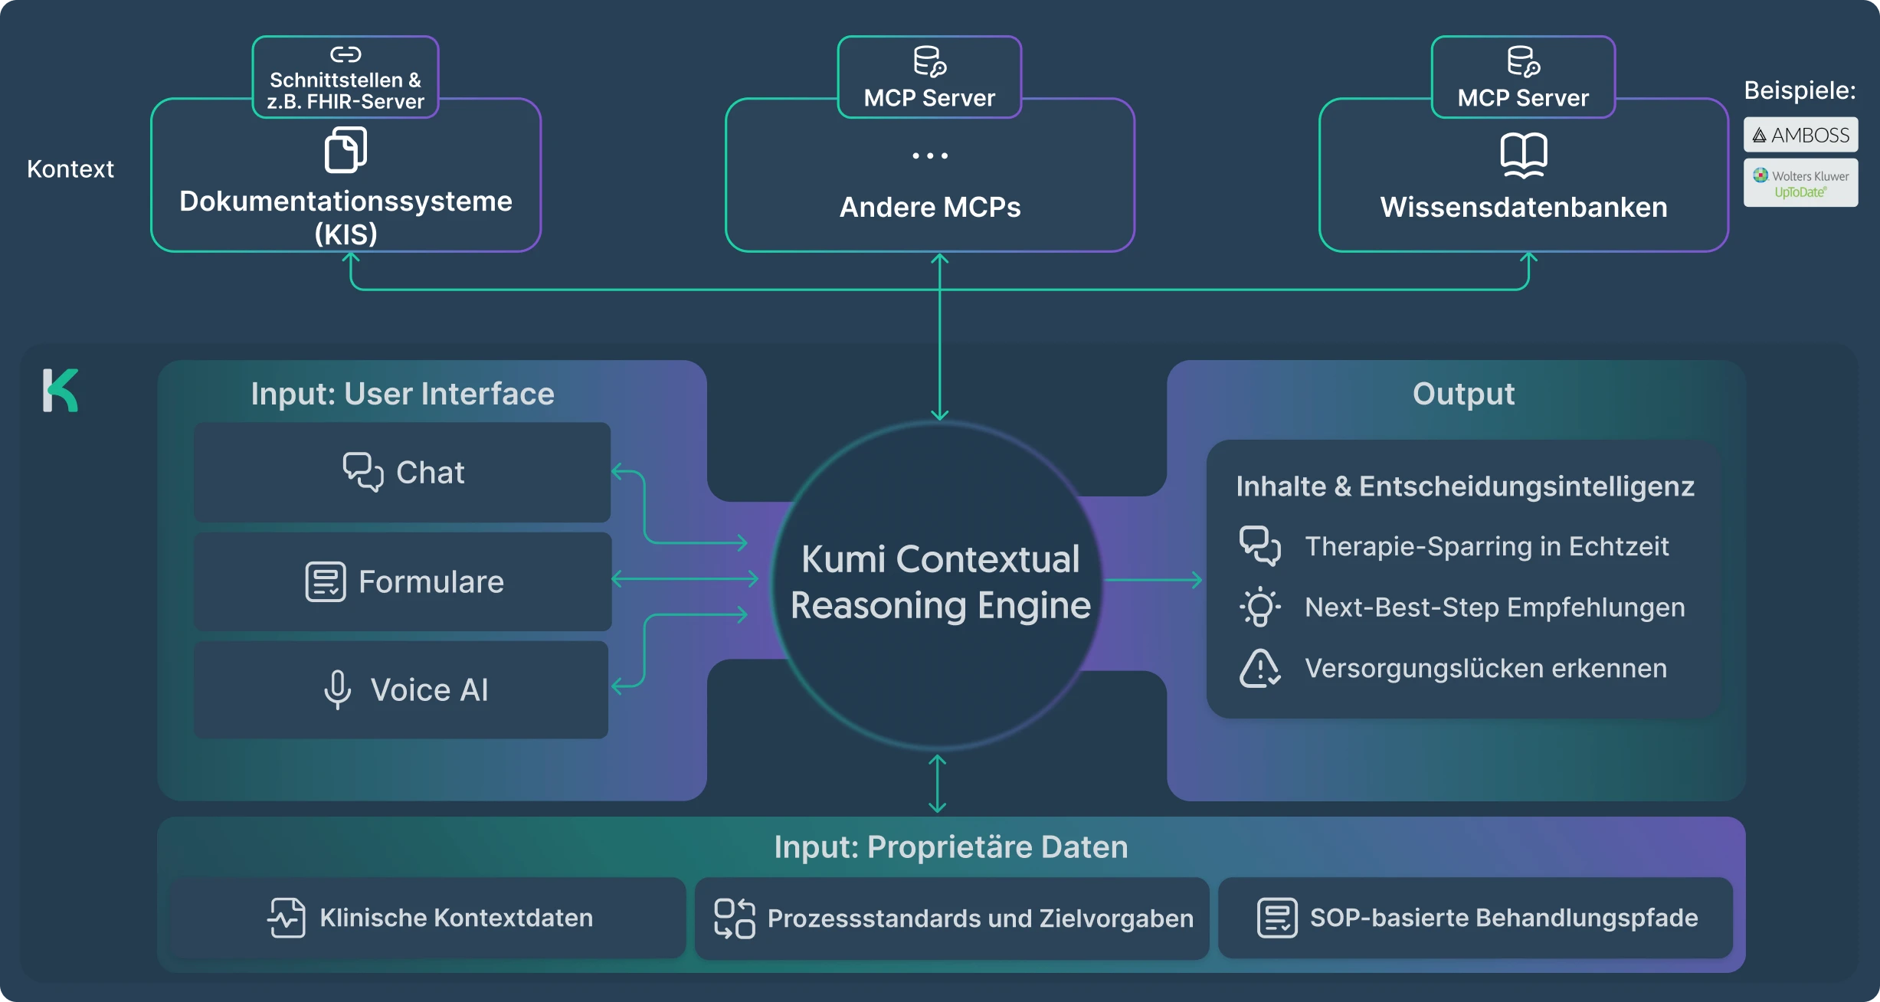Image resolution: width=1880 pixels, height=1002 pixels.
Task: Click the open book icon above Wissensdatenbanken
Action: tap(1523, 155)
